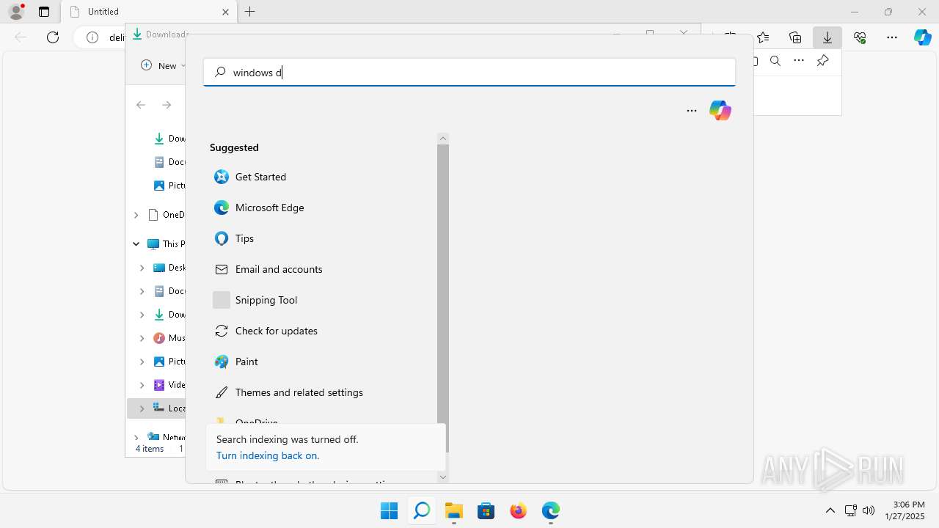Click inside the Windows search box

[469, 73]
